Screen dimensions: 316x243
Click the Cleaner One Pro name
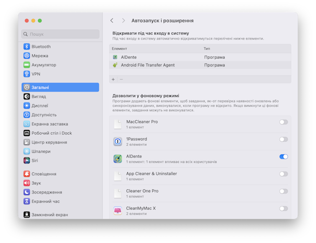(x=142, y=191)
